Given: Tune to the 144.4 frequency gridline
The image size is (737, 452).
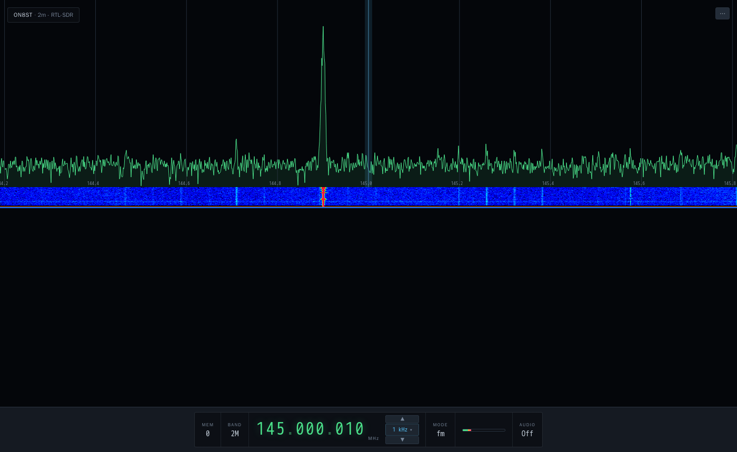Looking at the screenshot, I should pos(95,93).
